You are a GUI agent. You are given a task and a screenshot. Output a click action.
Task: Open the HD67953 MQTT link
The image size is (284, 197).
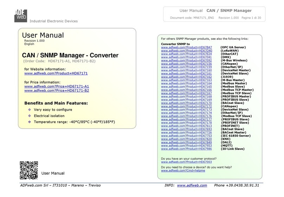coord(186,145)
